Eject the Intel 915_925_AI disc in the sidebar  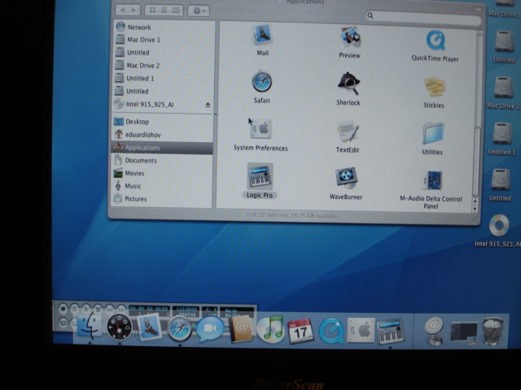(x=208, y=105)
